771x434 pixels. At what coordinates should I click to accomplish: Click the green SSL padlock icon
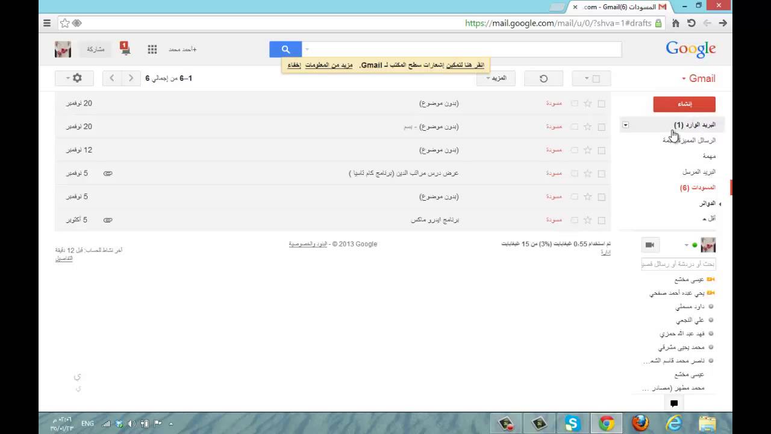658,23
